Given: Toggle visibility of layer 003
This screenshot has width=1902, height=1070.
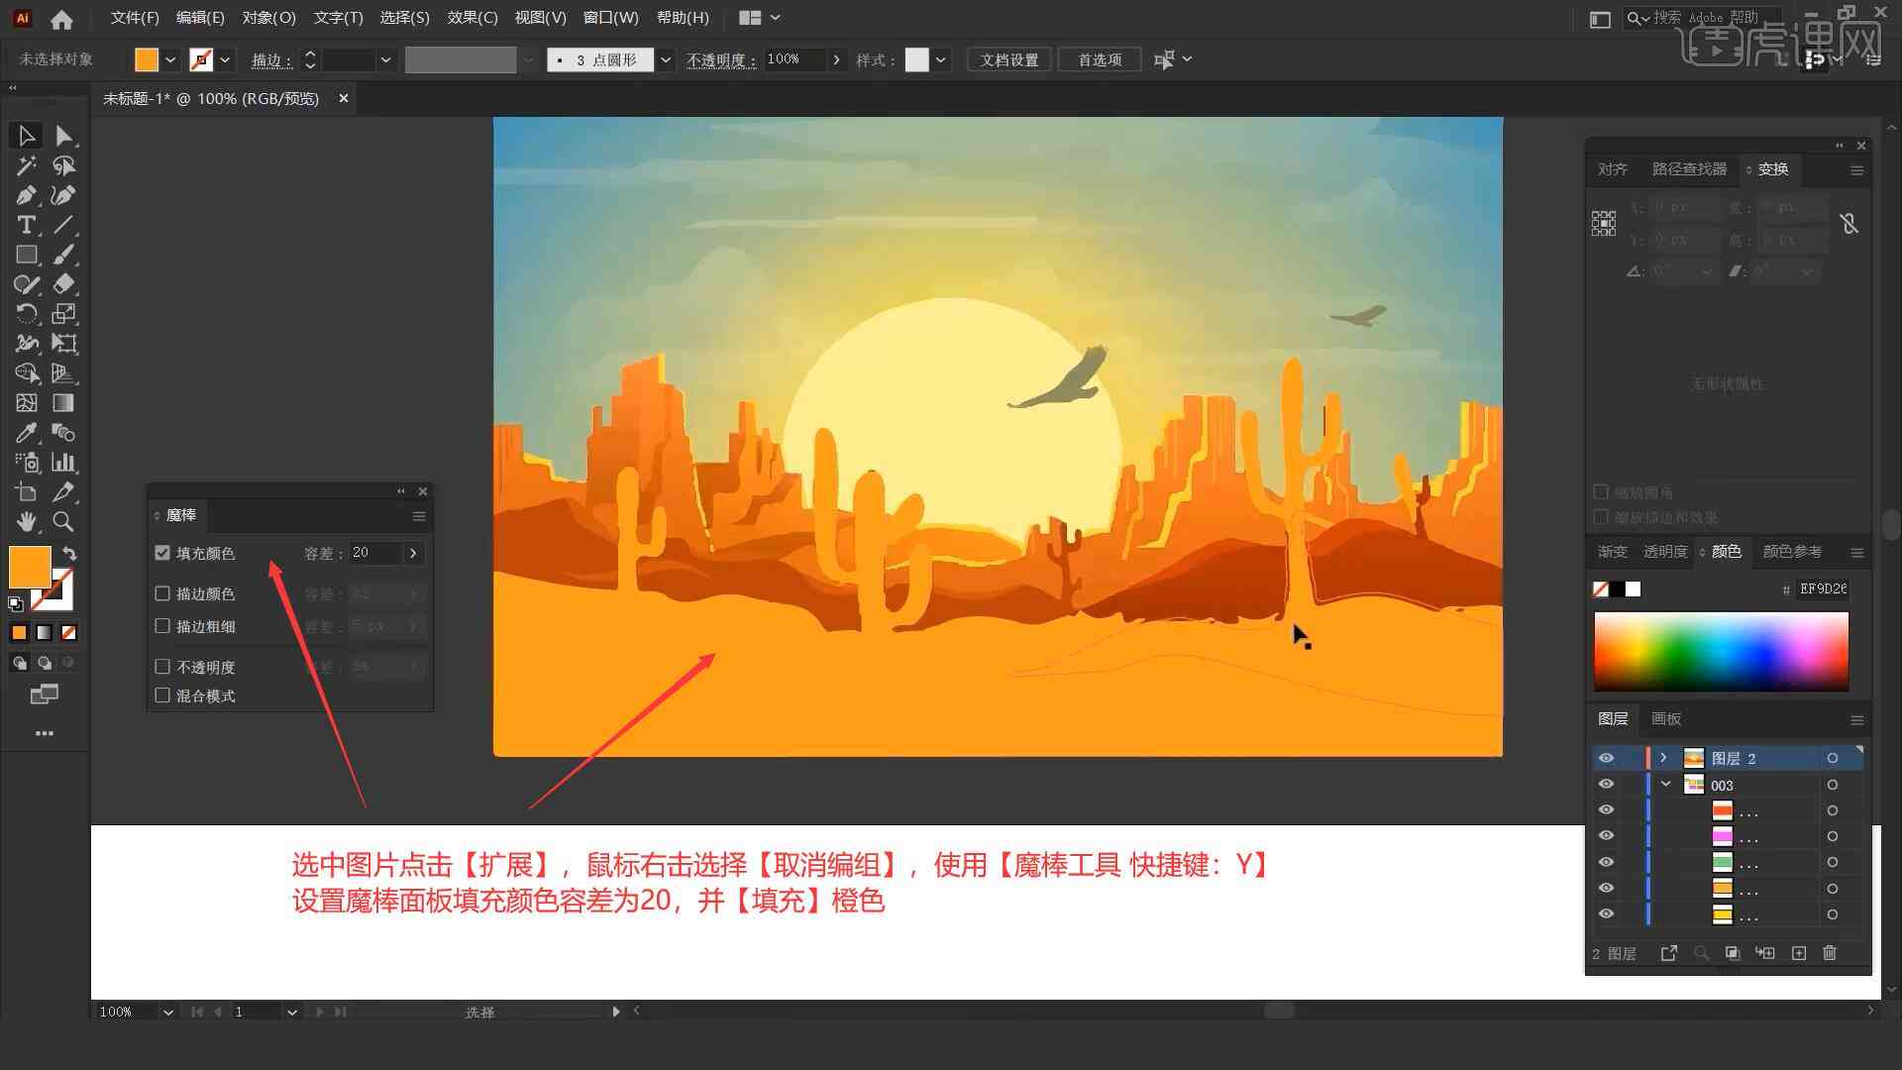Looking at the screenshot, I should [1606, 786].
